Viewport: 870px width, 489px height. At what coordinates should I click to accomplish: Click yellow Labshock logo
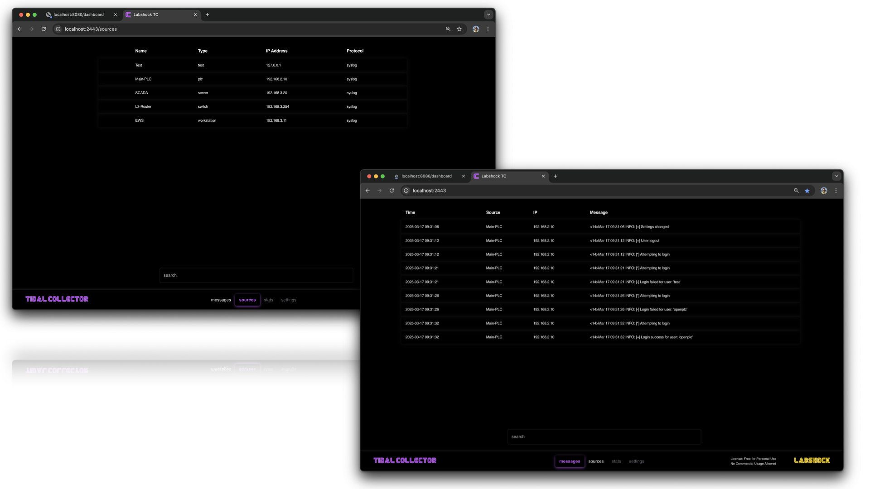[812, 460]
